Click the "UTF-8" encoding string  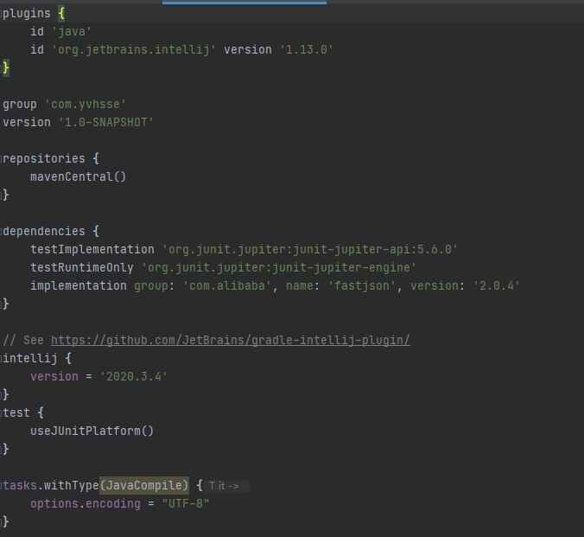click(186, 504)
